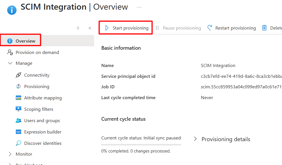Click the Expression builder code icon
The height and width of the screenshot is (165, 282).
pyautogui.click(x=18, y=132)
